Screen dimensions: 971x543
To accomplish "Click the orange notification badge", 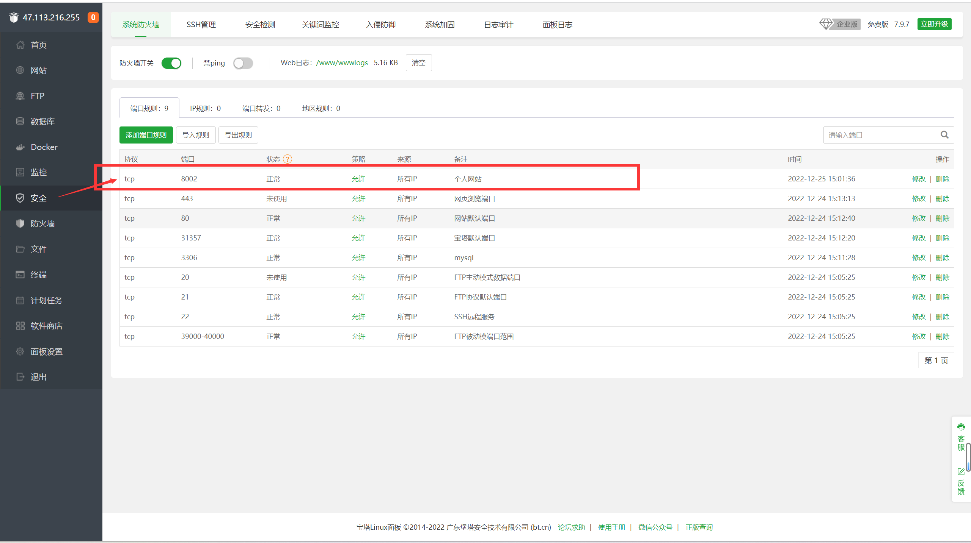I will (x=93, y=17).
